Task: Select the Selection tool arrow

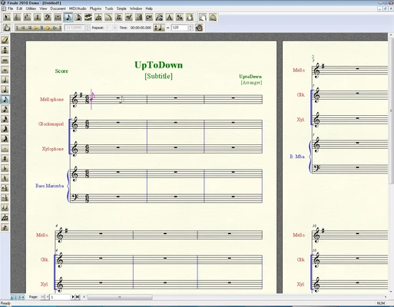Action: [7, 18]
